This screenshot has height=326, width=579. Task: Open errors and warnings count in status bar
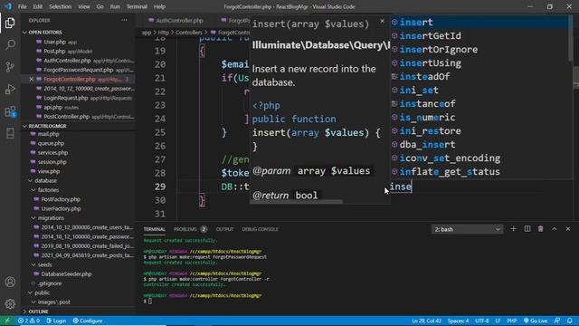click(29, 321)
